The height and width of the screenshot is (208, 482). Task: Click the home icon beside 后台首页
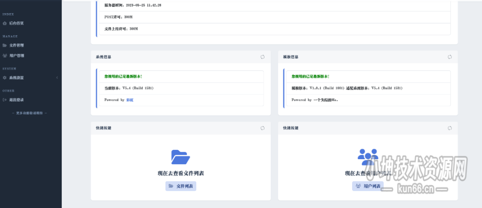(5, 23)
